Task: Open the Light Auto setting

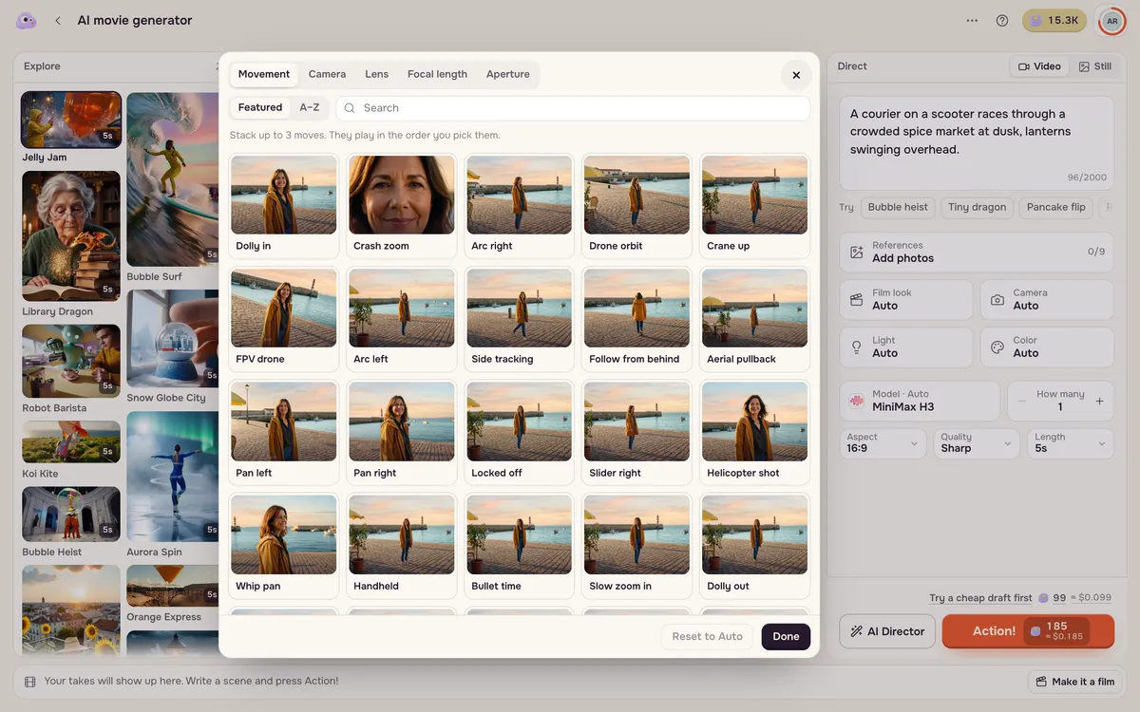Action: point(906,347)
